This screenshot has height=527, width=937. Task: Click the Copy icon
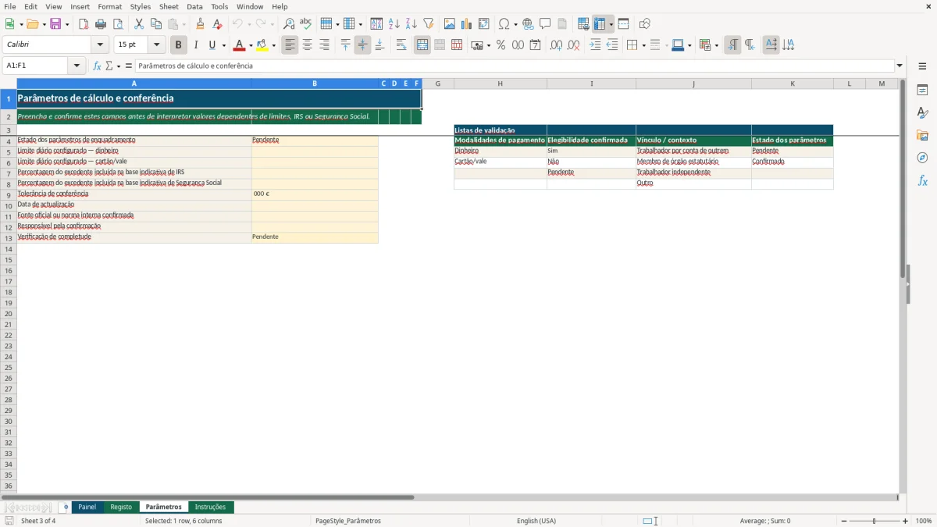click(156, 24)
